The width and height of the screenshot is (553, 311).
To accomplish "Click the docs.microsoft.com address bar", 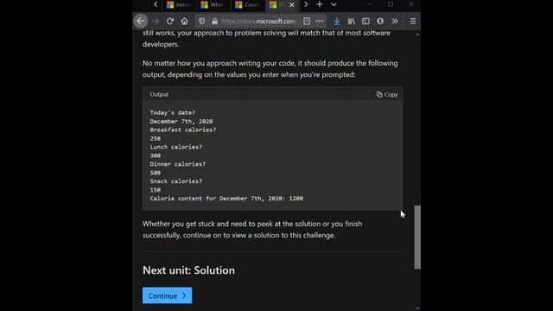I will tap(258, 21).
